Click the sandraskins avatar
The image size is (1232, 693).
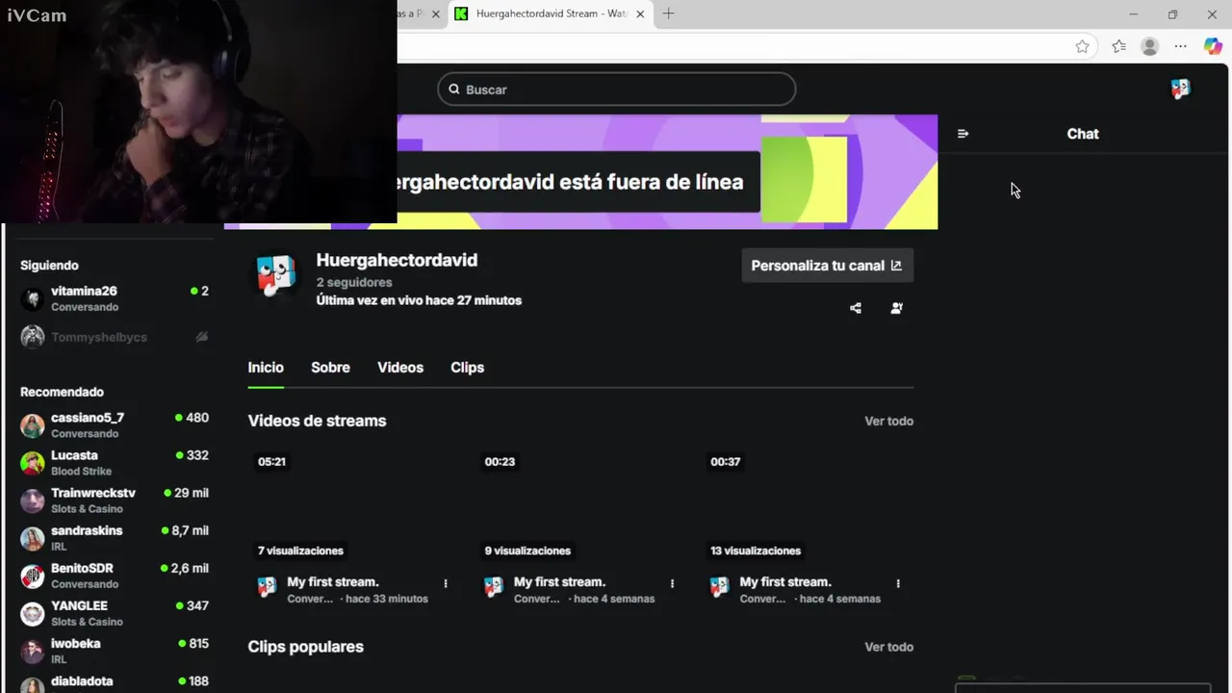(33, 538)
